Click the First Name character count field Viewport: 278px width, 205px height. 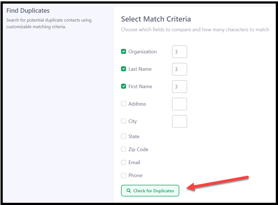click(x=179, y=87)
